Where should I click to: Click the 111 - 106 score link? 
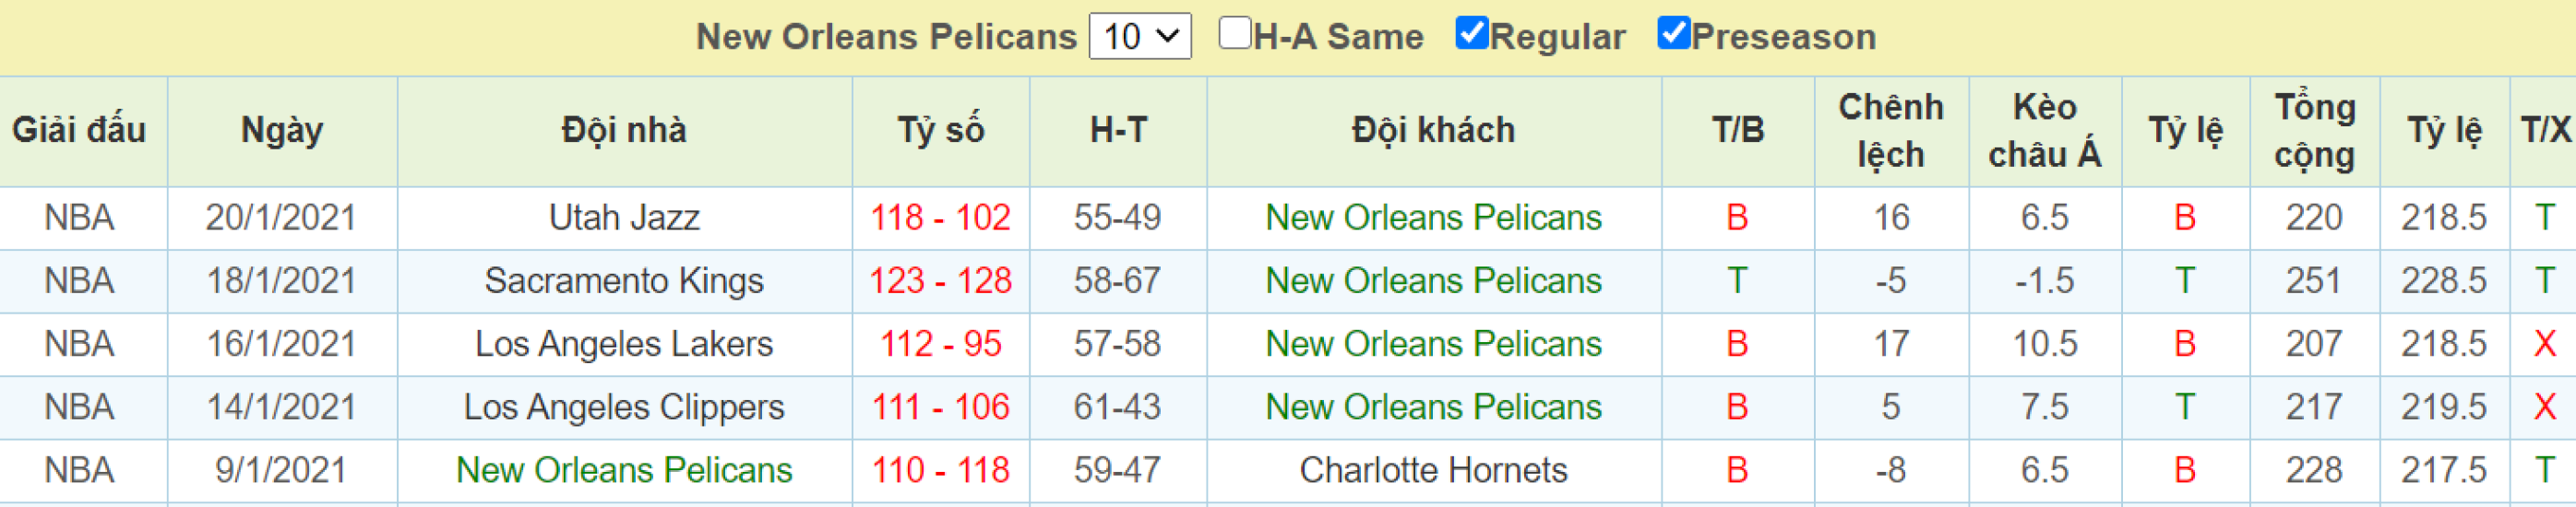pyautogui.click(x=940, y=407)
